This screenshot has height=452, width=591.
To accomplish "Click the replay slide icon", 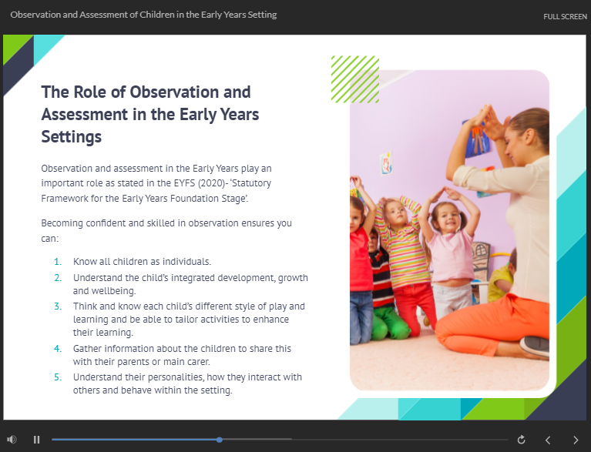I will [522, 440].
